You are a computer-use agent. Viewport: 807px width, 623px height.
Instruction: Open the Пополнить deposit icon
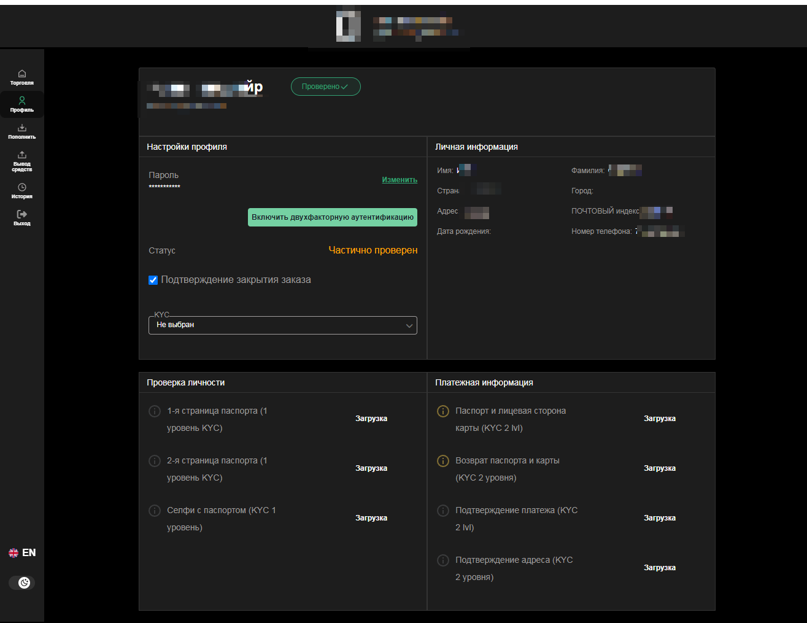click(x=22, y=128)
